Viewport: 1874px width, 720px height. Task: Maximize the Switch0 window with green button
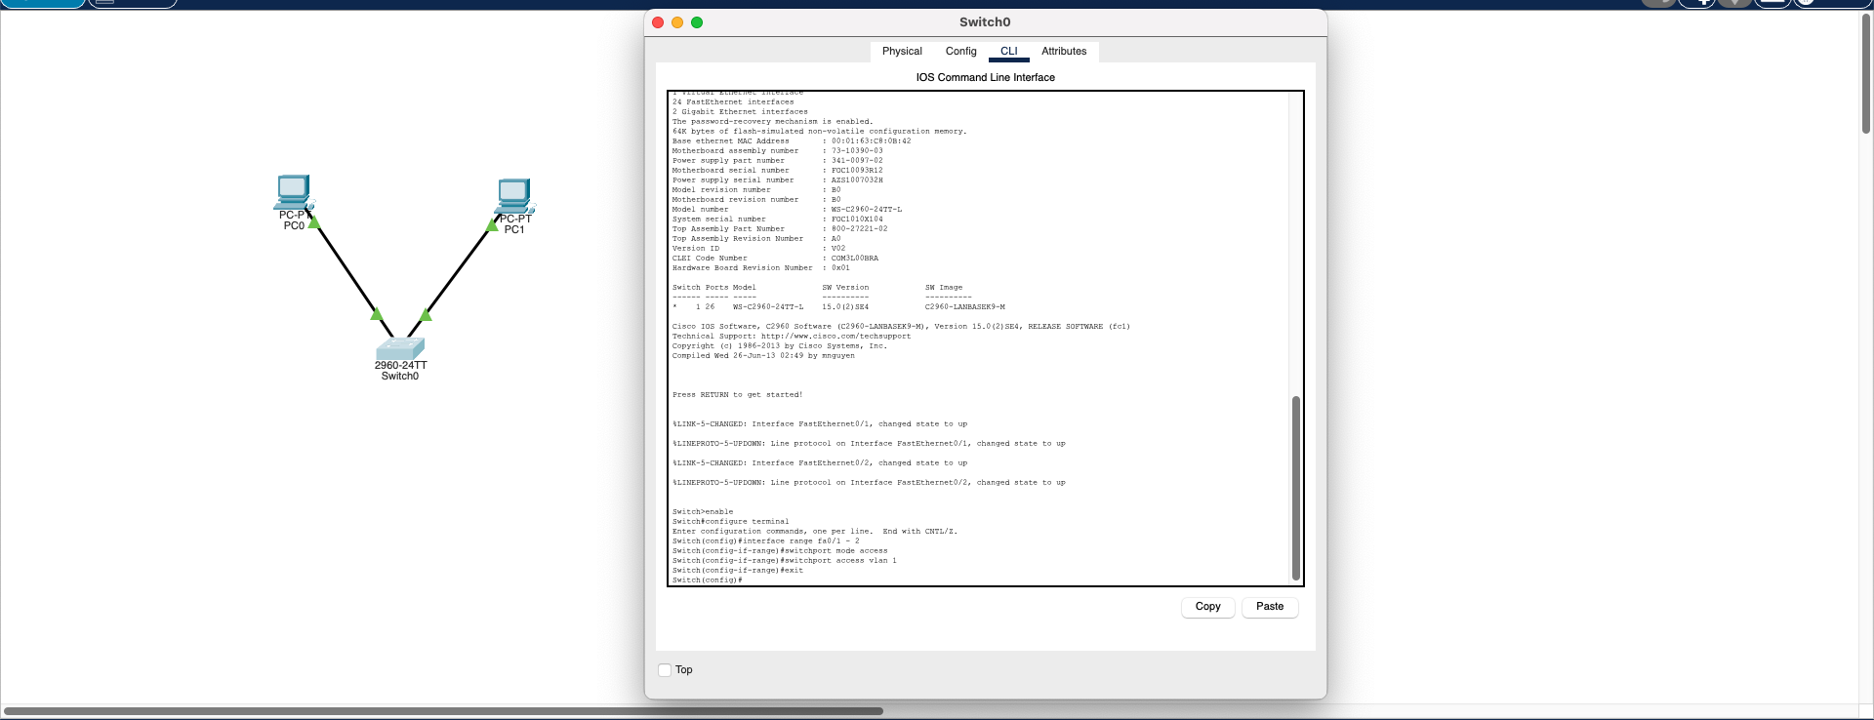(697, 22)
